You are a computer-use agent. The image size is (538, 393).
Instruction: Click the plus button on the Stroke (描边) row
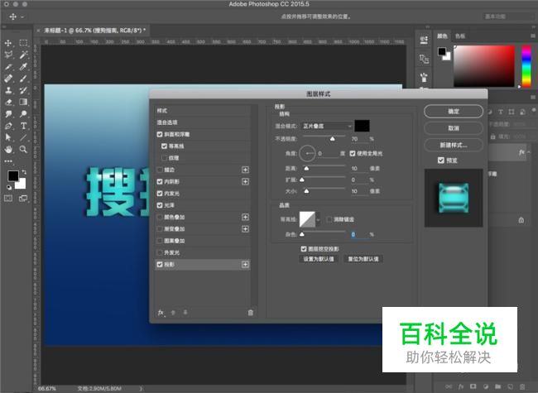coord(245,170)
